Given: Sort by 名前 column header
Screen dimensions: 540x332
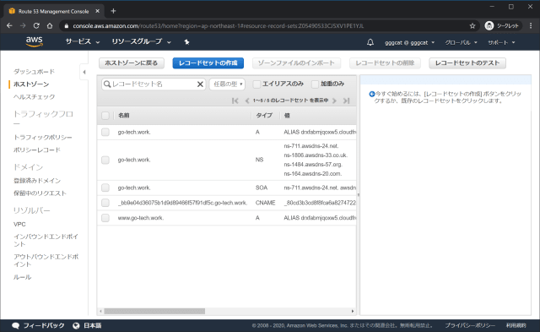Looking at the screenshot, I should pos(124,116).
